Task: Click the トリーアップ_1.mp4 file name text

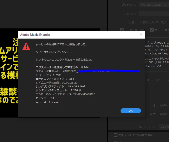Action: click(x=49, y=75)
